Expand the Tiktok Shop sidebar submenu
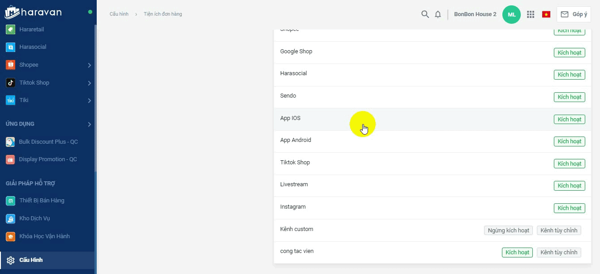This screenshot has height=274, width=600. (90, 83)
